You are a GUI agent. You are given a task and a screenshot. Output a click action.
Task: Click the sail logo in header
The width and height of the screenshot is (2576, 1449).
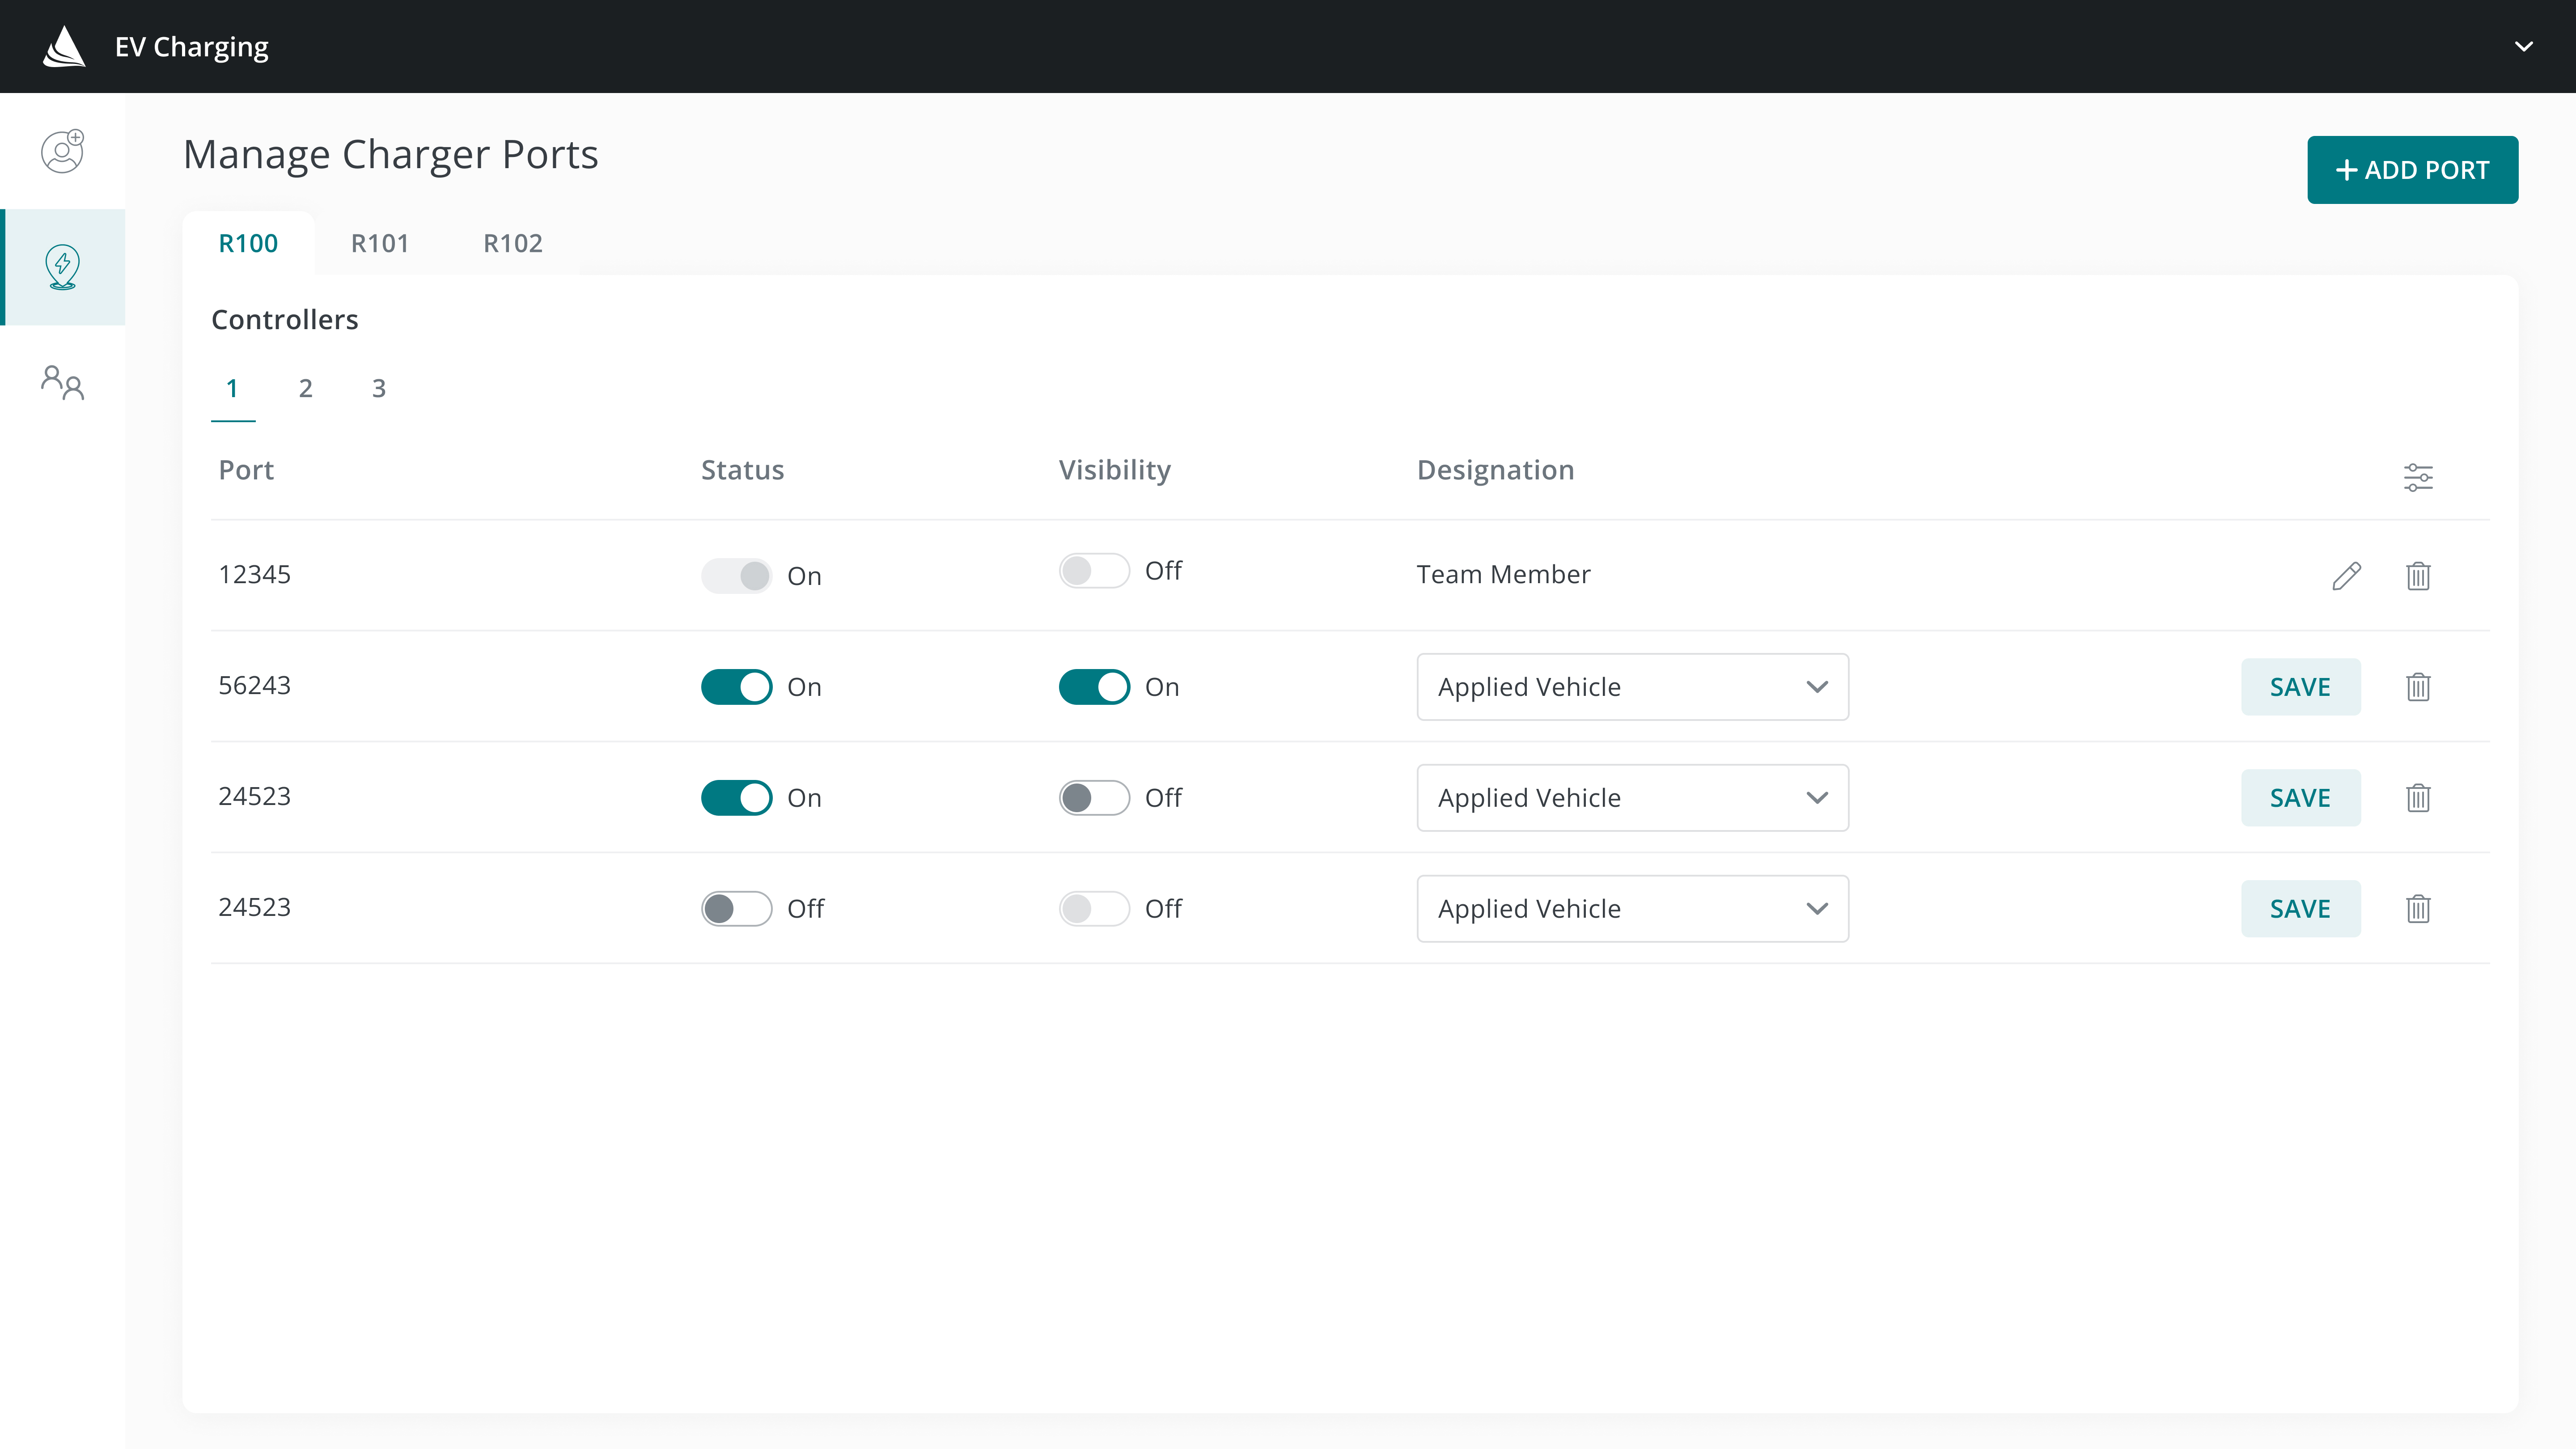64,47
